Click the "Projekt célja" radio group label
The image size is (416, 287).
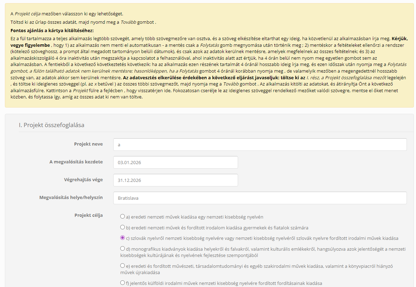[88, 215]
